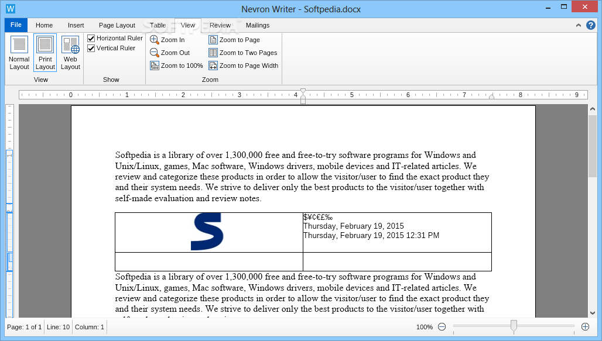
Task: Choose Zoom to Two Pages
Action: click(x=242, y=53)
